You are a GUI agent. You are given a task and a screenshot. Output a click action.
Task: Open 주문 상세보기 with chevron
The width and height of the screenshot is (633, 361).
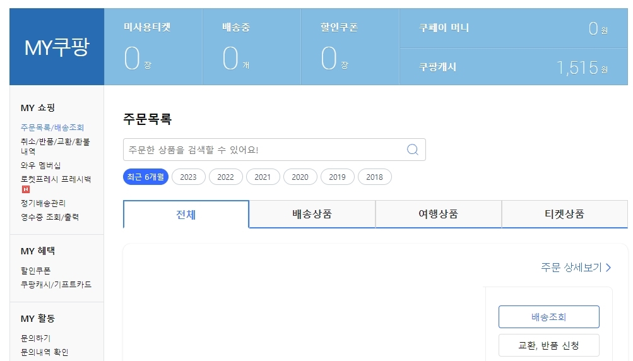576,268
